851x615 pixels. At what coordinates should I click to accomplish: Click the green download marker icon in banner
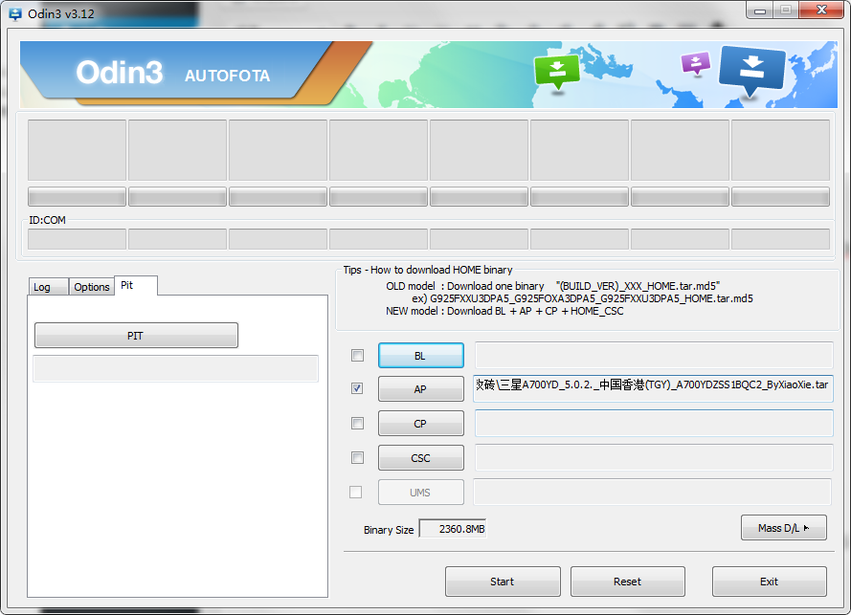click(557, 72)
